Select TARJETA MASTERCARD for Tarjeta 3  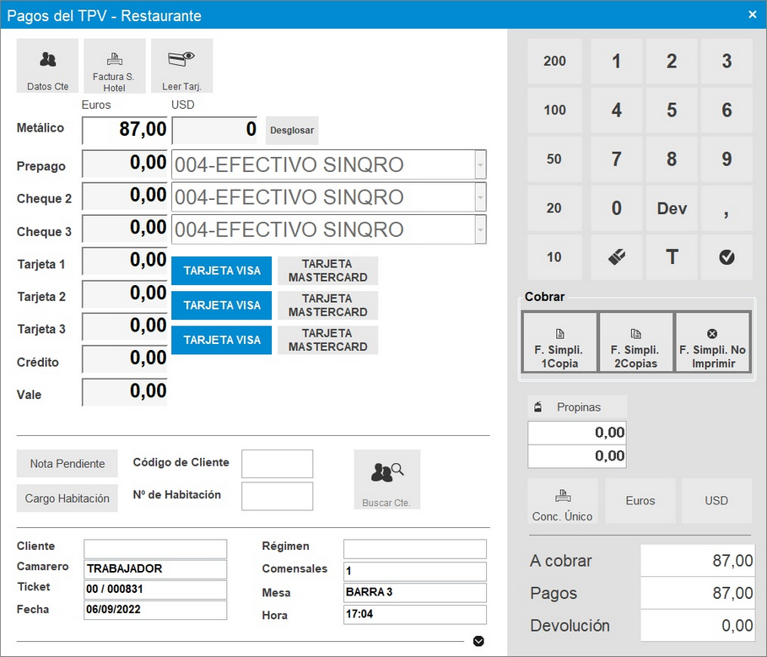click(327, 340)
